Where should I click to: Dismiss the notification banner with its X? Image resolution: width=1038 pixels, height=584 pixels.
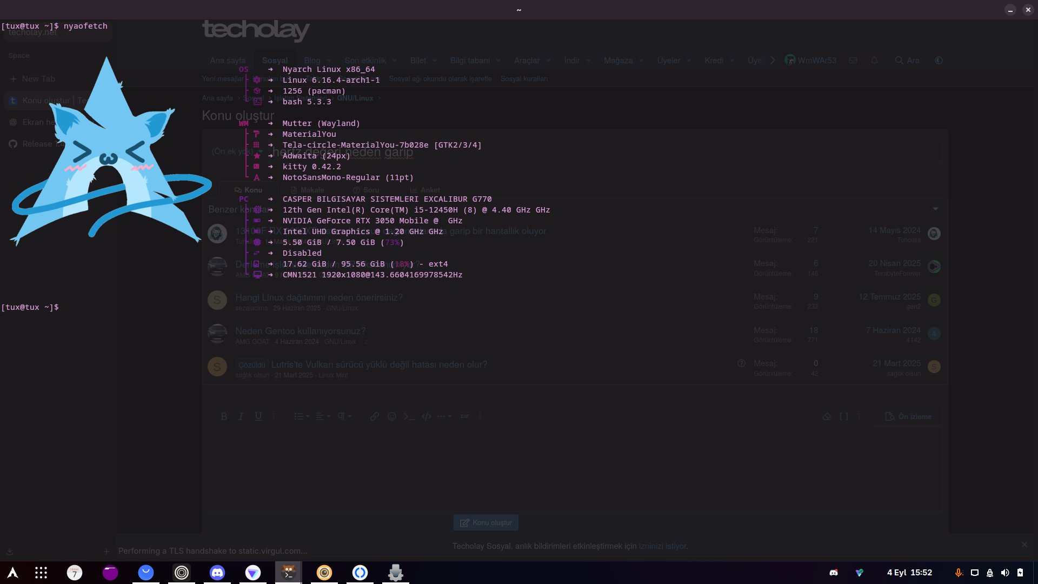coord(1024,545)
